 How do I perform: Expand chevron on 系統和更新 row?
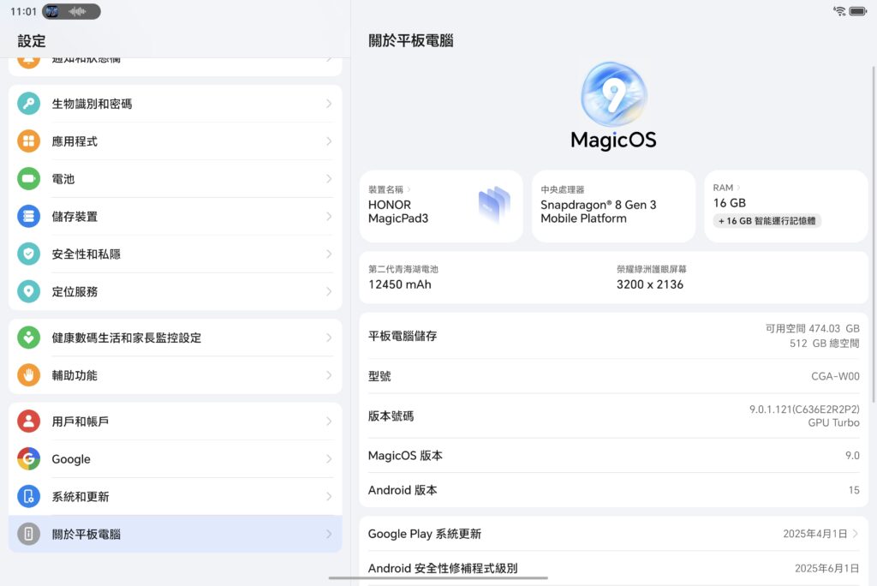329,496
